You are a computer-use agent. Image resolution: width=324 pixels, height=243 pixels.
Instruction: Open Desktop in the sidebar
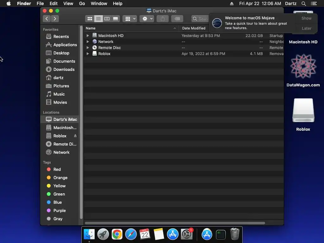tap(59, 53)
